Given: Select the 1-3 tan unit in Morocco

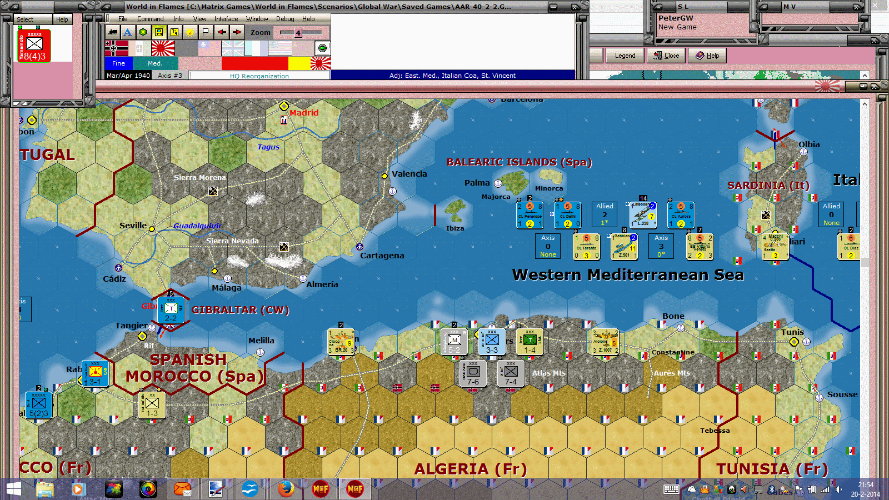Looking at the screenshot, I should [152, 406].
